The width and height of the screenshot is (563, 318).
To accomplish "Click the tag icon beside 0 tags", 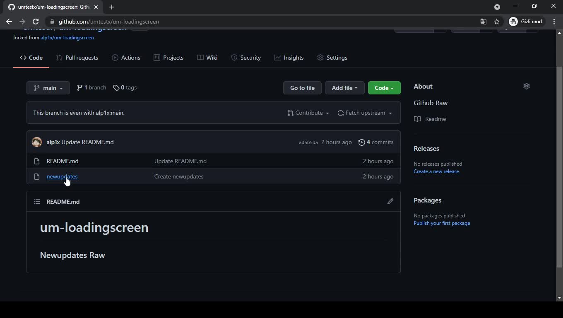I will click(116, 87).
